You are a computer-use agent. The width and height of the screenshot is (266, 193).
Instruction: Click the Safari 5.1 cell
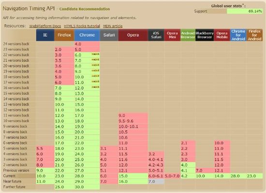pos(109,170)
